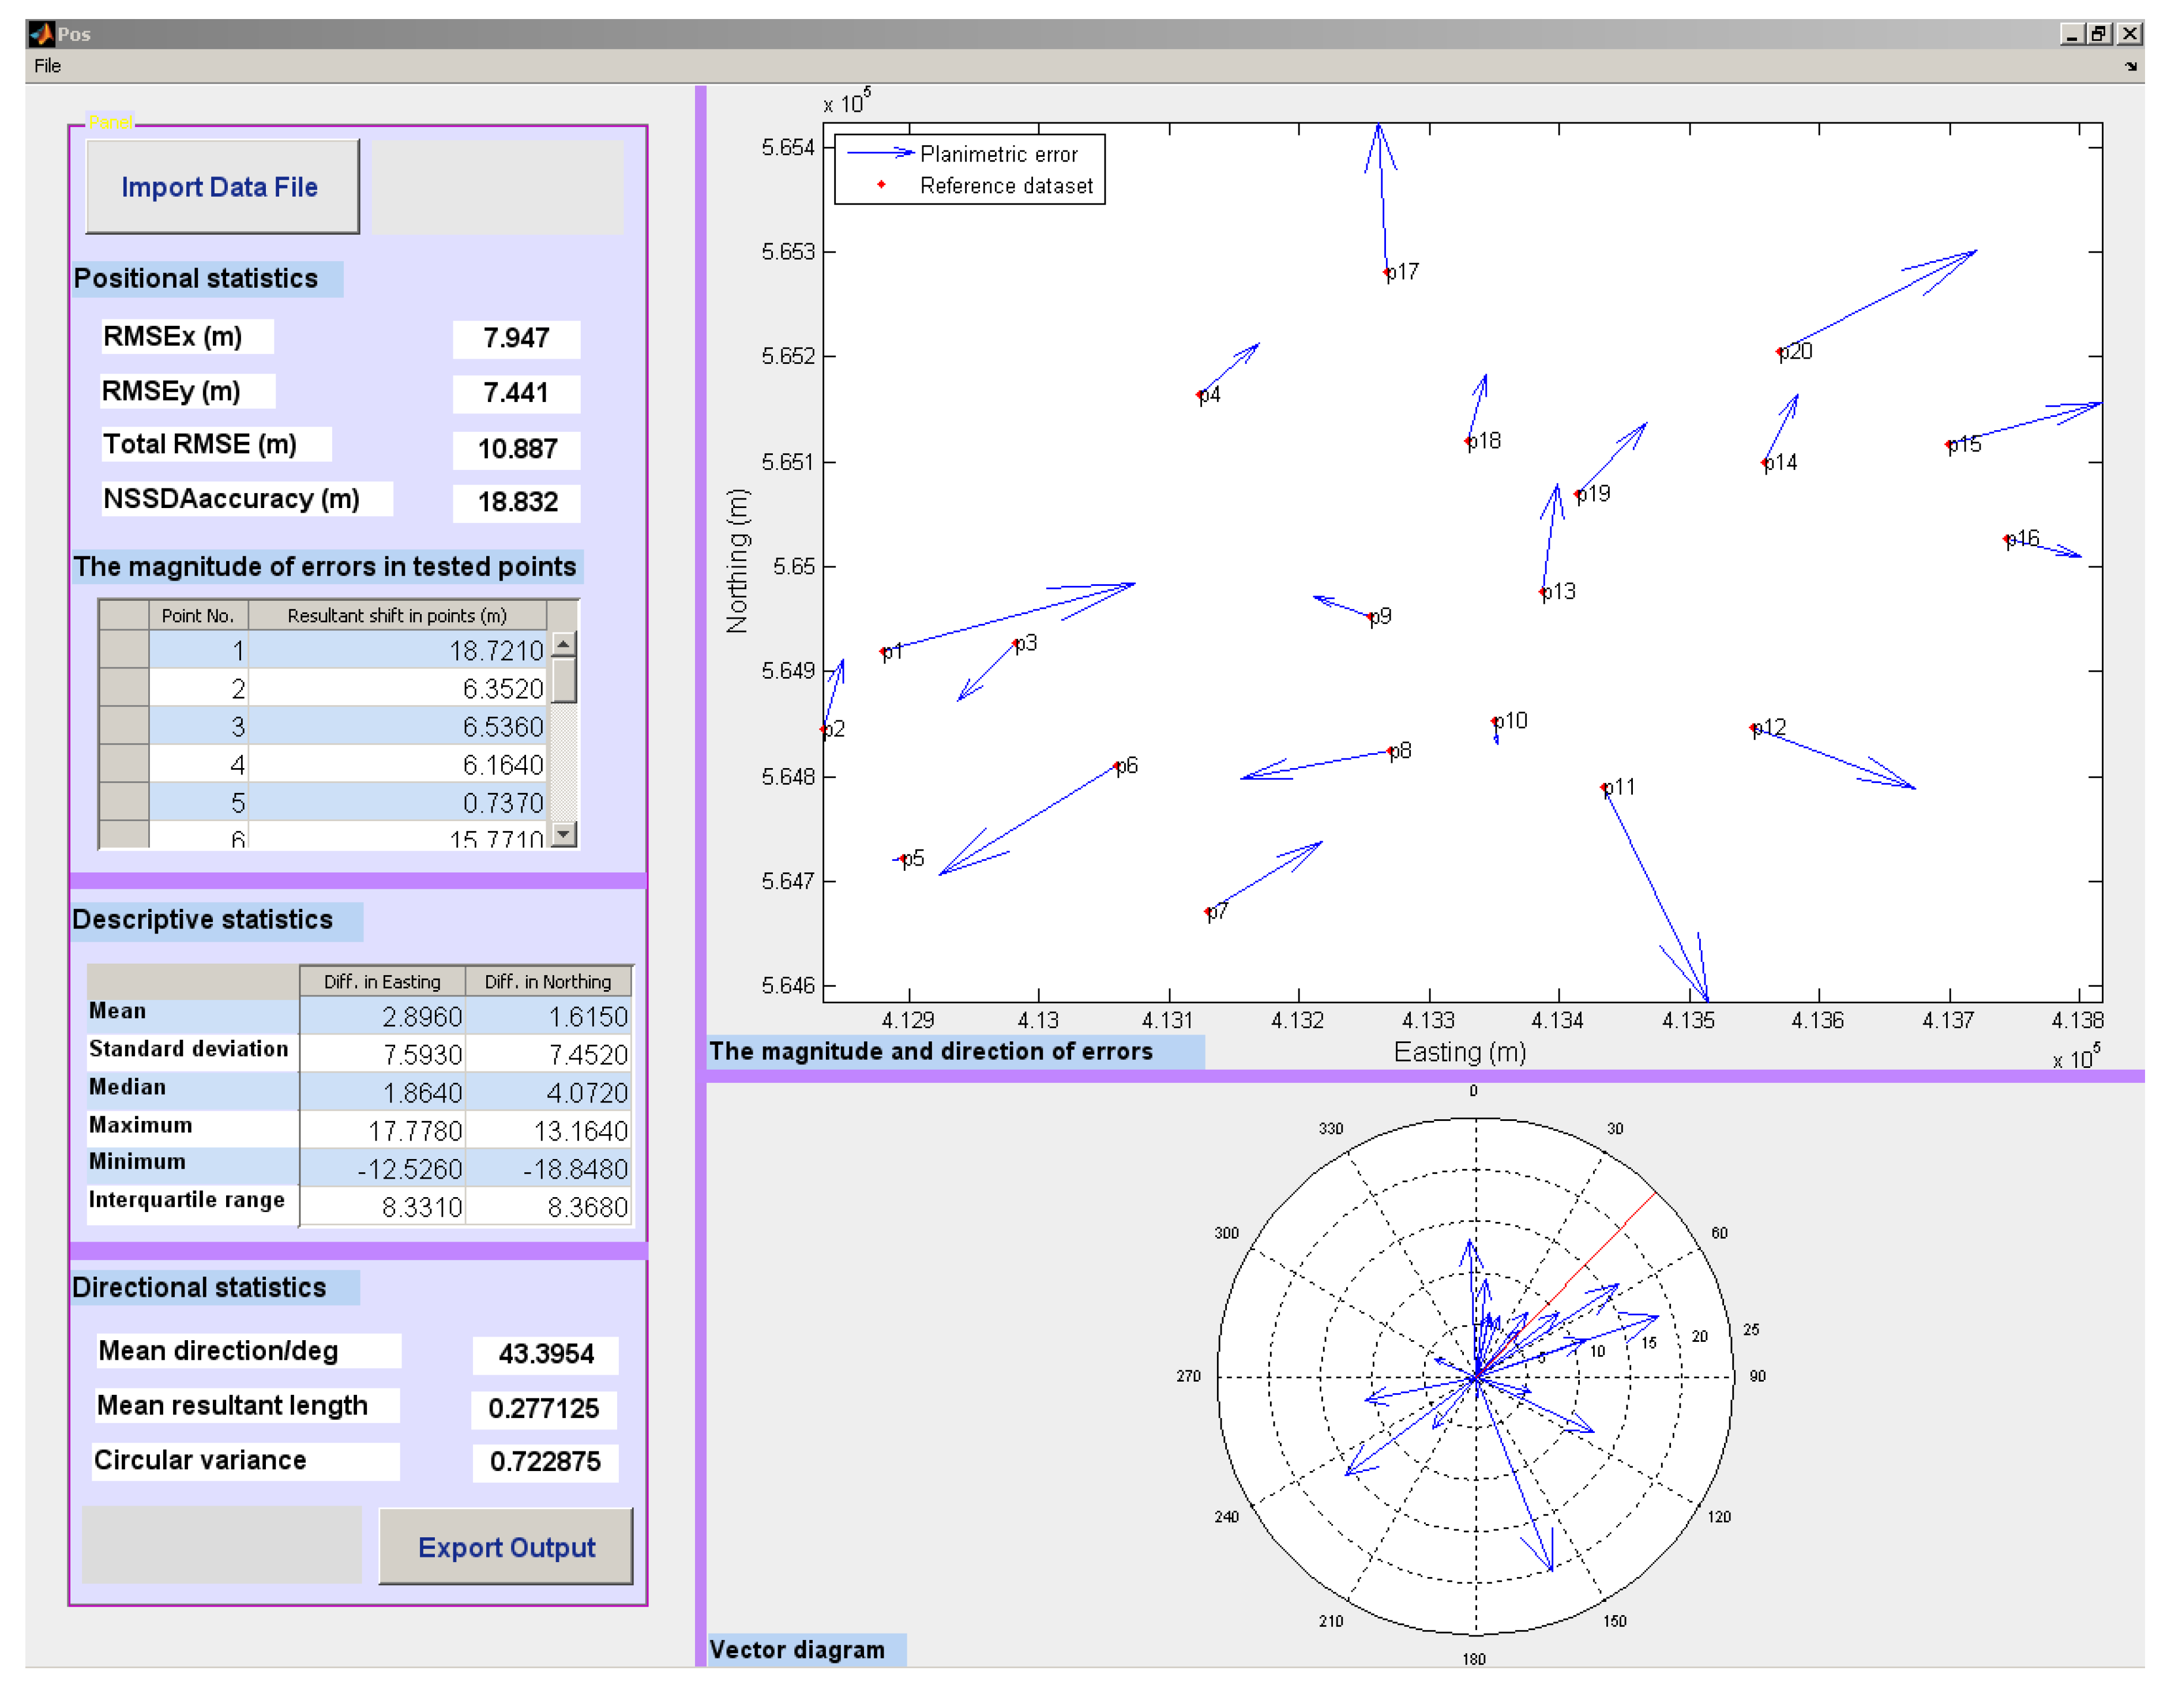Select RMSEx value 7.947
This screenshot has height=1708, width=2171.
click(516, 338)
